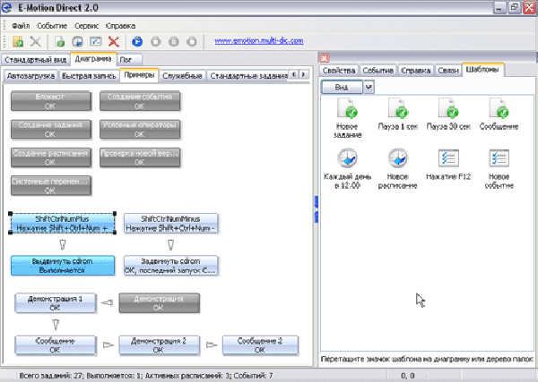538x382 pixels.
Task: Open the www.emotion.multi-dic.com link
Action: (x=259, y=41)
